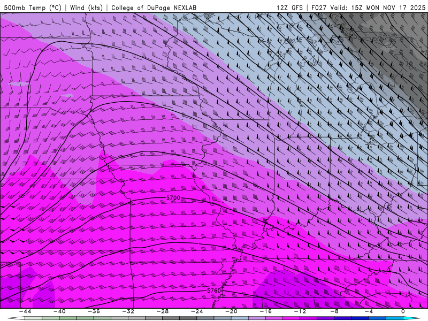Click the '12Z GFS' model run label

pyautogui.click(x=289, y=7)
